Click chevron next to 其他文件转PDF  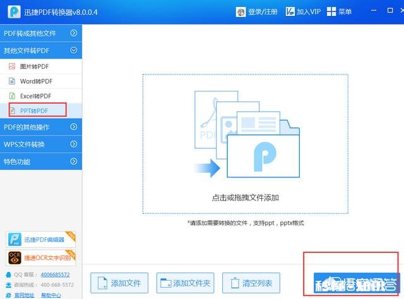click(74, 50)
